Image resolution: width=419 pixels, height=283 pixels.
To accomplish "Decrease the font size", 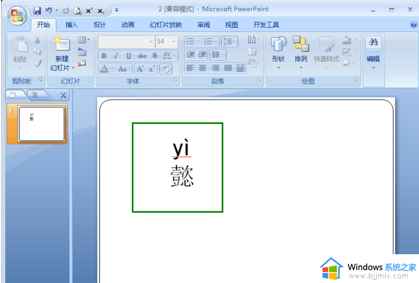I will pyautogui.click(x=152, y=69).
